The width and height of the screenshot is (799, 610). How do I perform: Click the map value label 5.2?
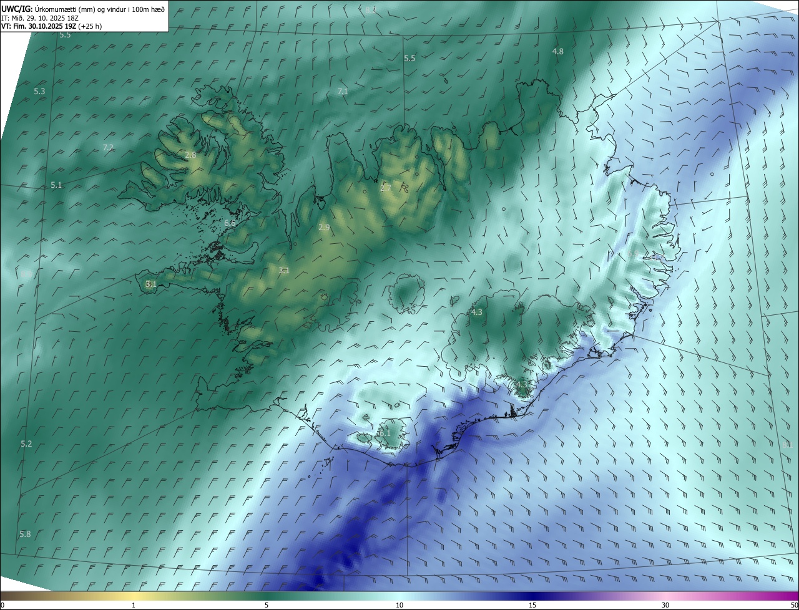tap(26, 444)
